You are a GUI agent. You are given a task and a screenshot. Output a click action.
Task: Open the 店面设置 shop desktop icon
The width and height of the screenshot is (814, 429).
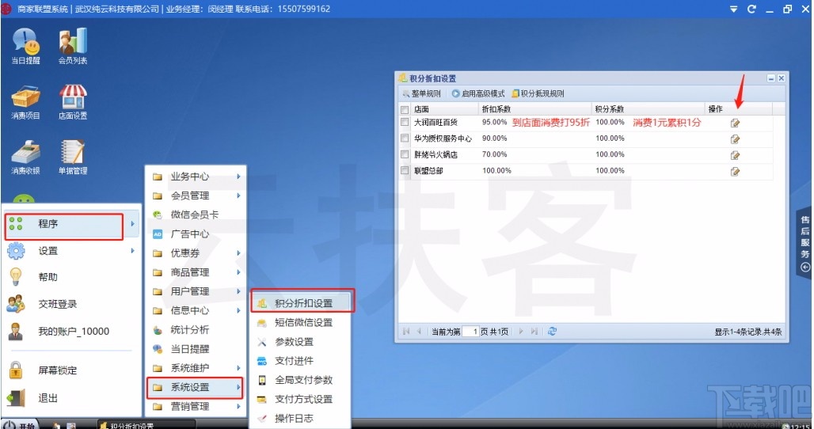click(73, 102)
